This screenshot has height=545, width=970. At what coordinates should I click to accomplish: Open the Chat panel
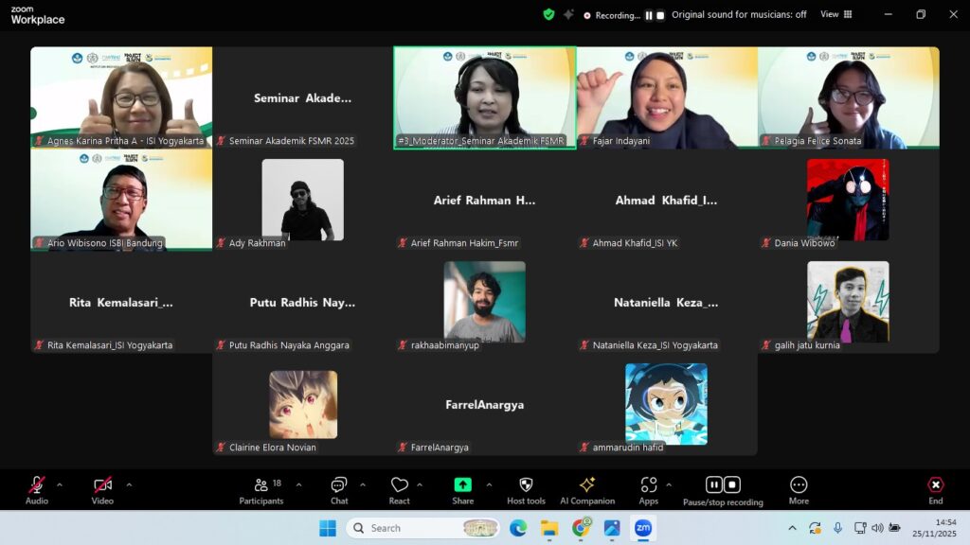339,486
